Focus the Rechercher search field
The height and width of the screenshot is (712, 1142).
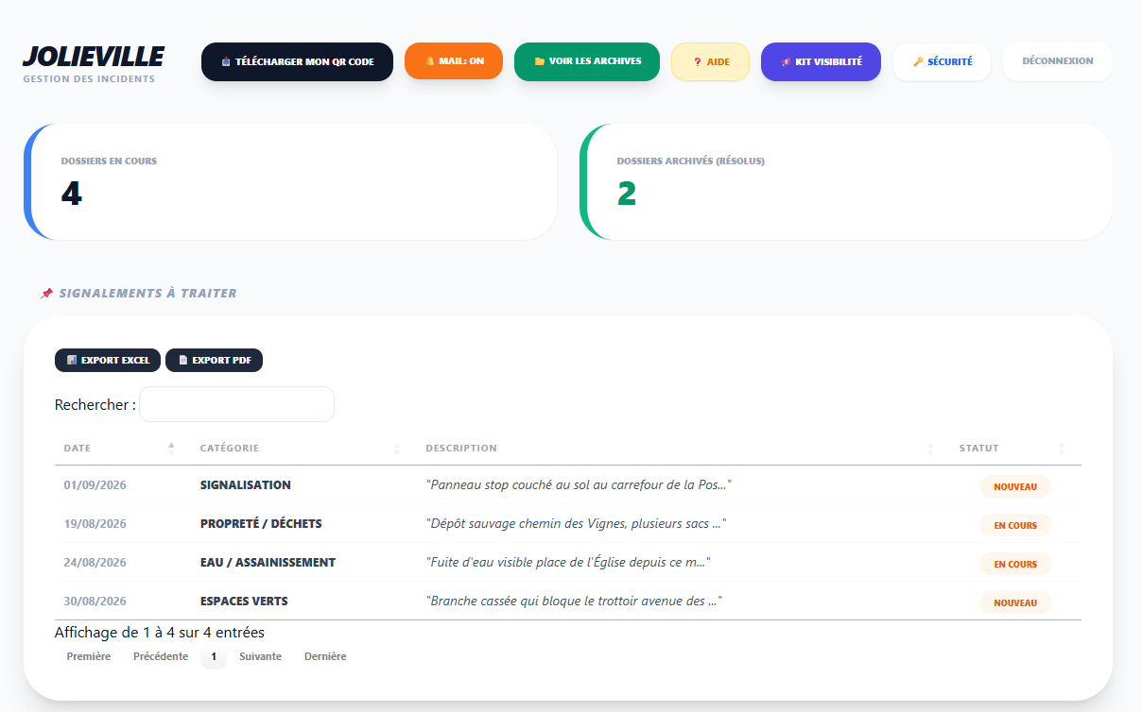236,404
